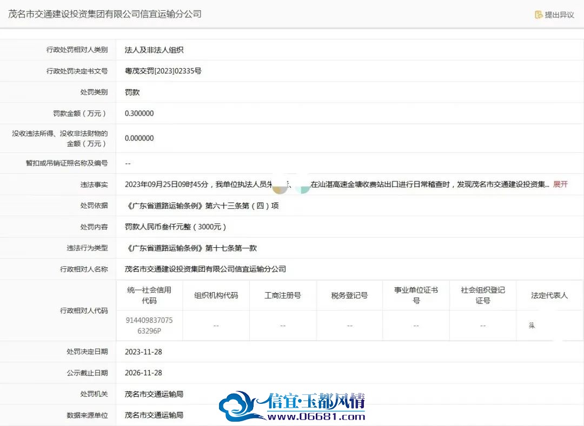Click the 事业单位证书号 column header

tap(416, 295)
